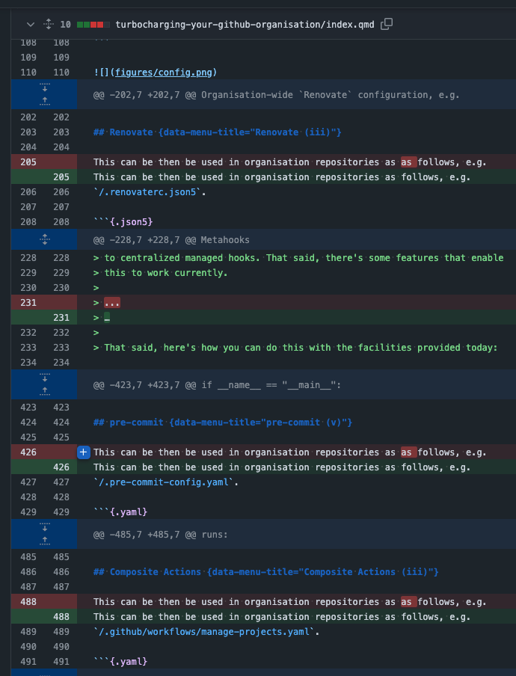Click the changed lines count 10

pos(65,25)
